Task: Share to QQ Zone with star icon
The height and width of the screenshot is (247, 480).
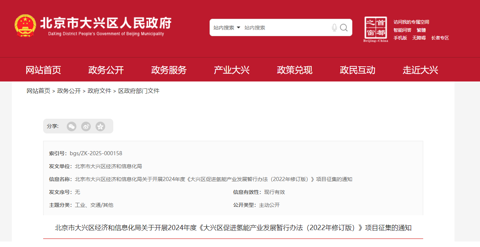Action: (100, 126)
